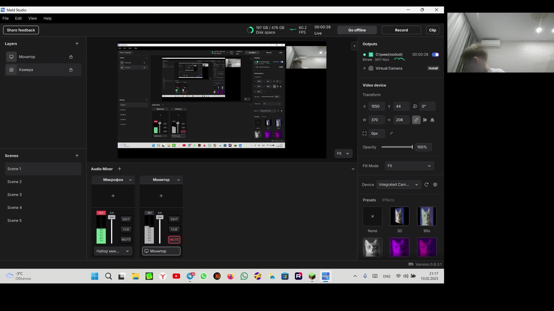Viewport: 554px width, 311px height.
Task: Toggle the Стрим output switch
Action: 435,54
